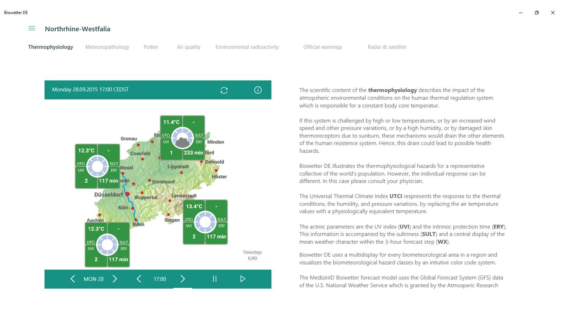This screenshot has height=316, width=561.
Task: Open the hamburger navigation menu
Action: (32, 28)
